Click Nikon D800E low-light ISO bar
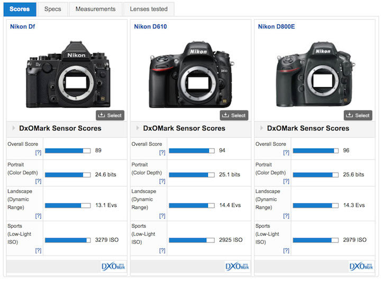The height and width of the screenshot is (281, 381). tap(315, 240)
